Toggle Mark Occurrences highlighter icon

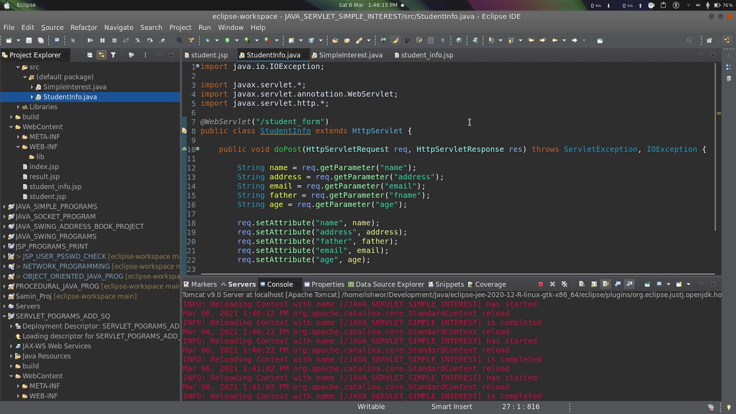(x=395, y=40)
